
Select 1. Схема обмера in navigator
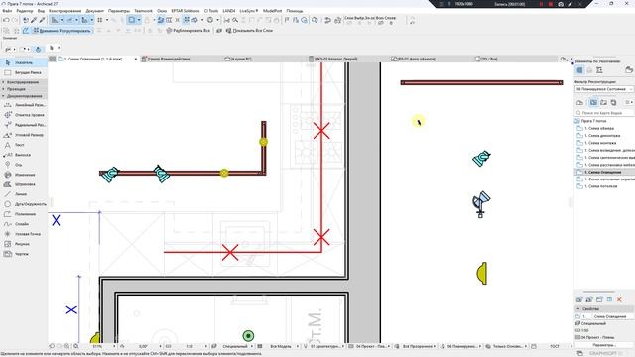(599, 128)
